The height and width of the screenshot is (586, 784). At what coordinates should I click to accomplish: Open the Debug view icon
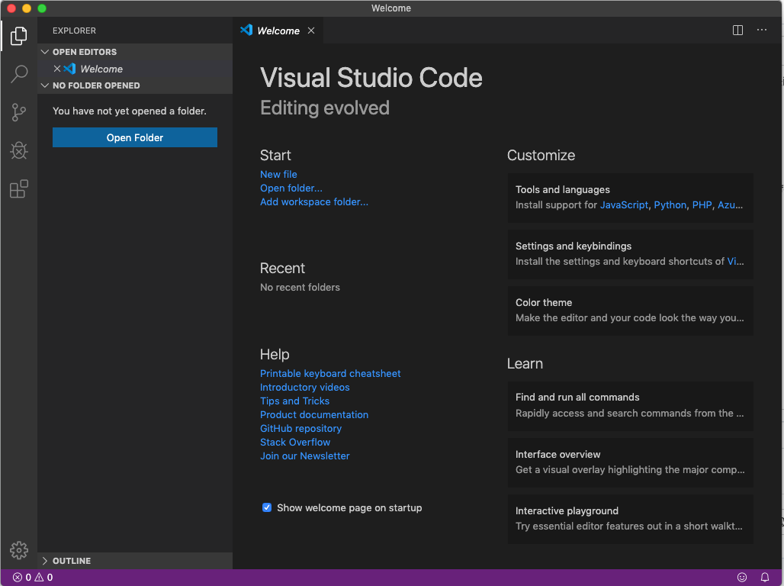(18, 150)
